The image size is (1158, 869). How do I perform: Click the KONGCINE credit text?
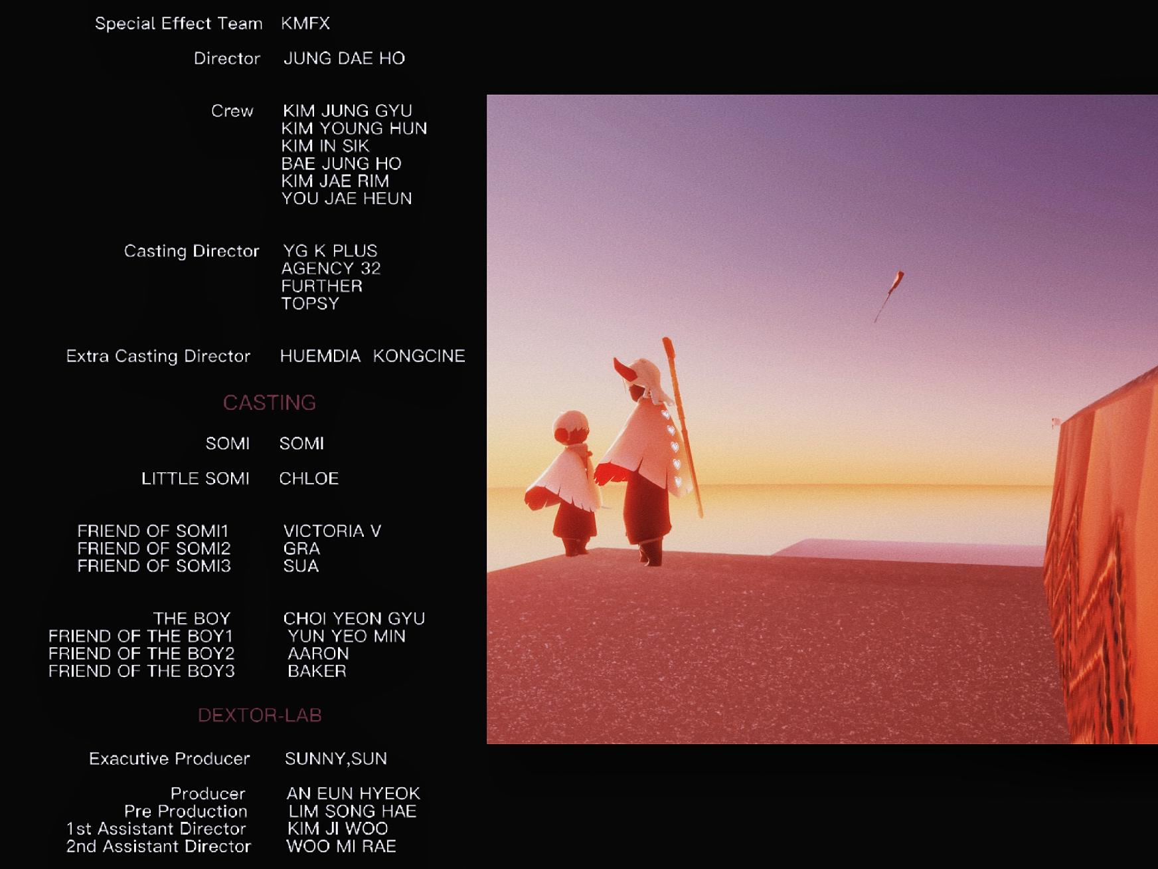point(418,356)
